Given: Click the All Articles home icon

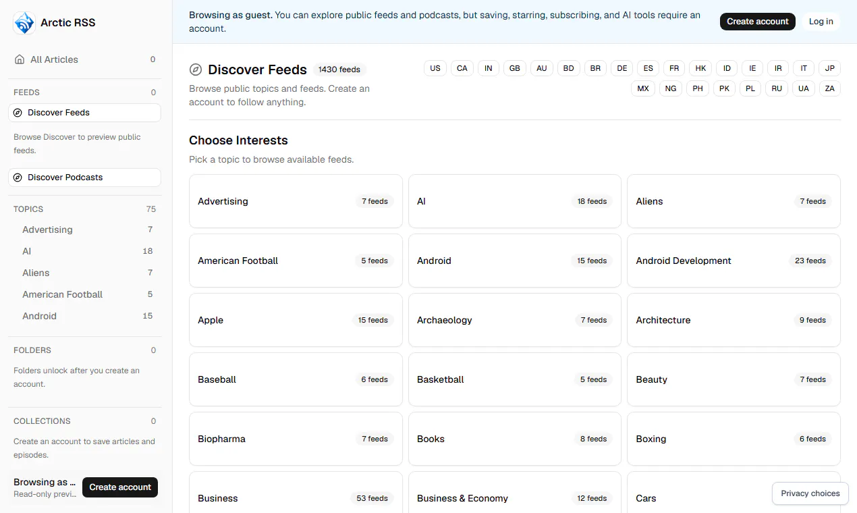Looking at the screenshot, I should pyautogui.click(x=20, y=59).
